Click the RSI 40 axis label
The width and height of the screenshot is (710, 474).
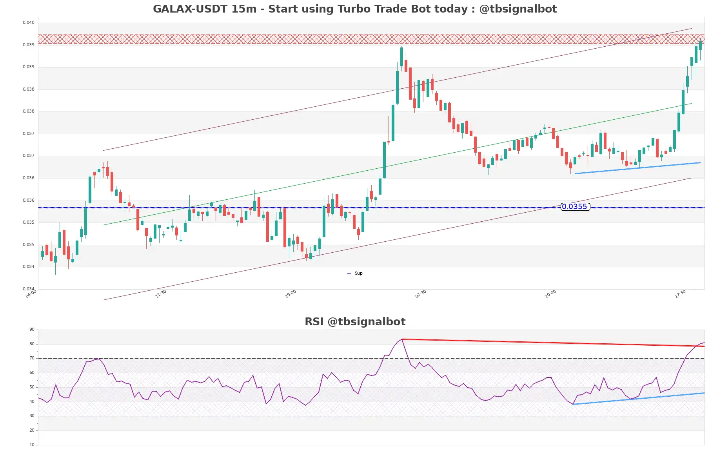[x=32, y=402]
